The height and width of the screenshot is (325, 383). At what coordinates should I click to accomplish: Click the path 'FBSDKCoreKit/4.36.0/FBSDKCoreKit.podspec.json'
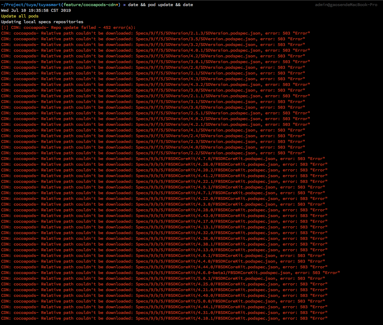[x=222, y=239]
